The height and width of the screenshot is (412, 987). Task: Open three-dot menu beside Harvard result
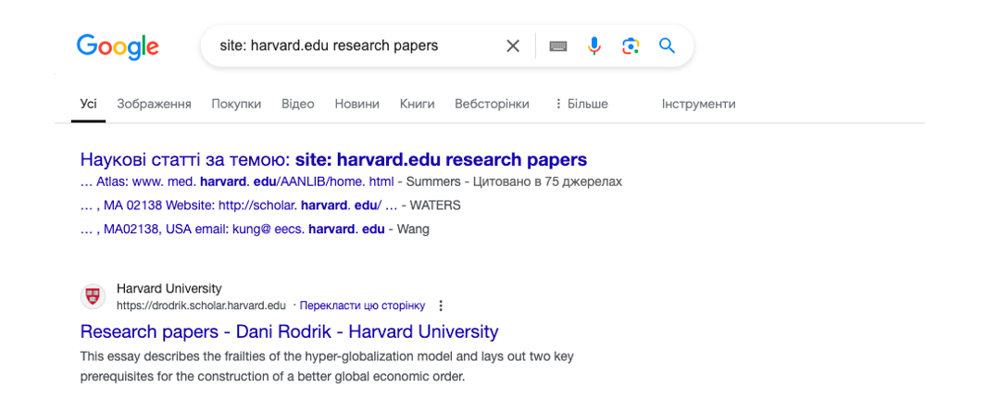441,306
